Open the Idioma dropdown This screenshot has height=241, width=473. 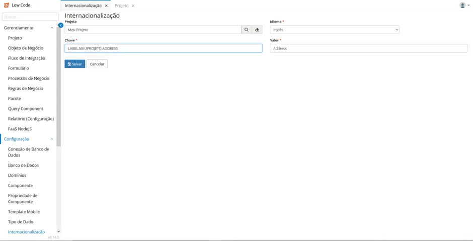click(335, 30)
